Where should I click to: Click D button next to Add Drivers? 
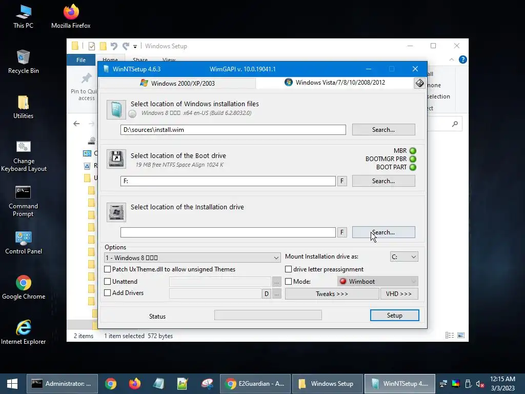[x=266, y=294]
